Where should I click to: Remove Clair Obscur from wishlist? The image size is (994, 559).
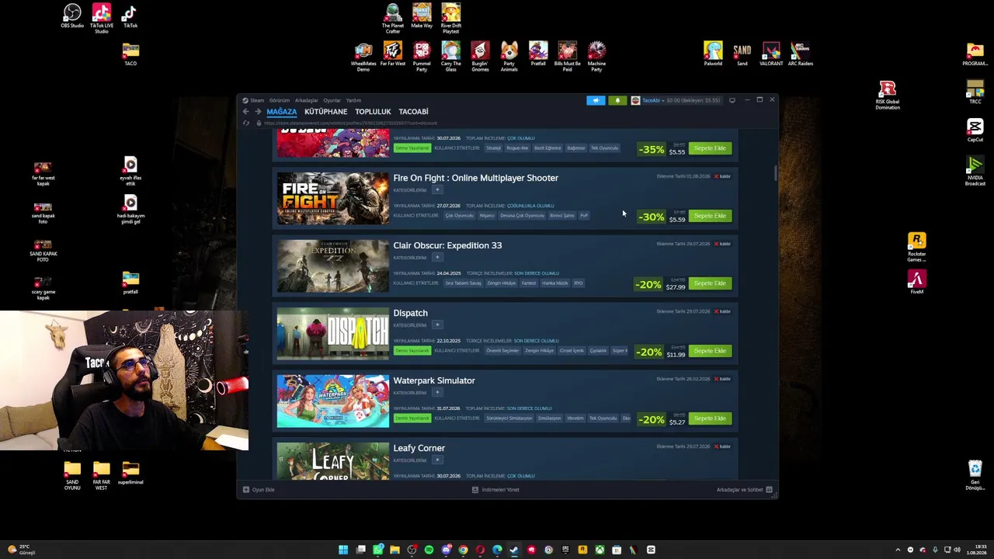(x=722, y=244)
